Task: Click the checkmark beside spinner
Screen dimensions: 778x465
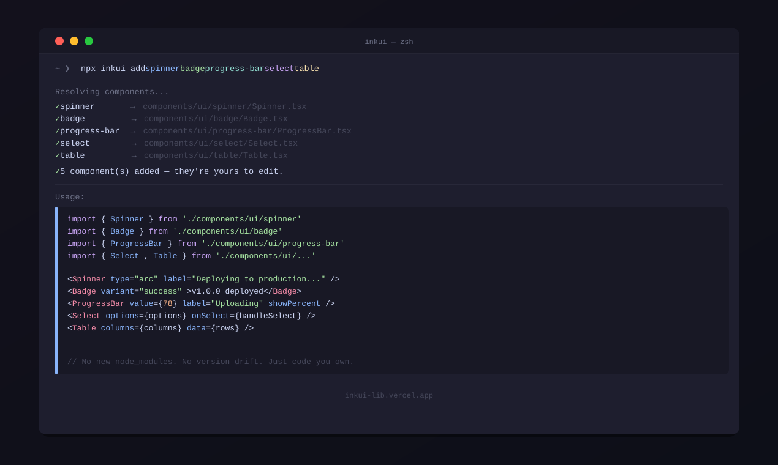Action: (x=58, y=106)
